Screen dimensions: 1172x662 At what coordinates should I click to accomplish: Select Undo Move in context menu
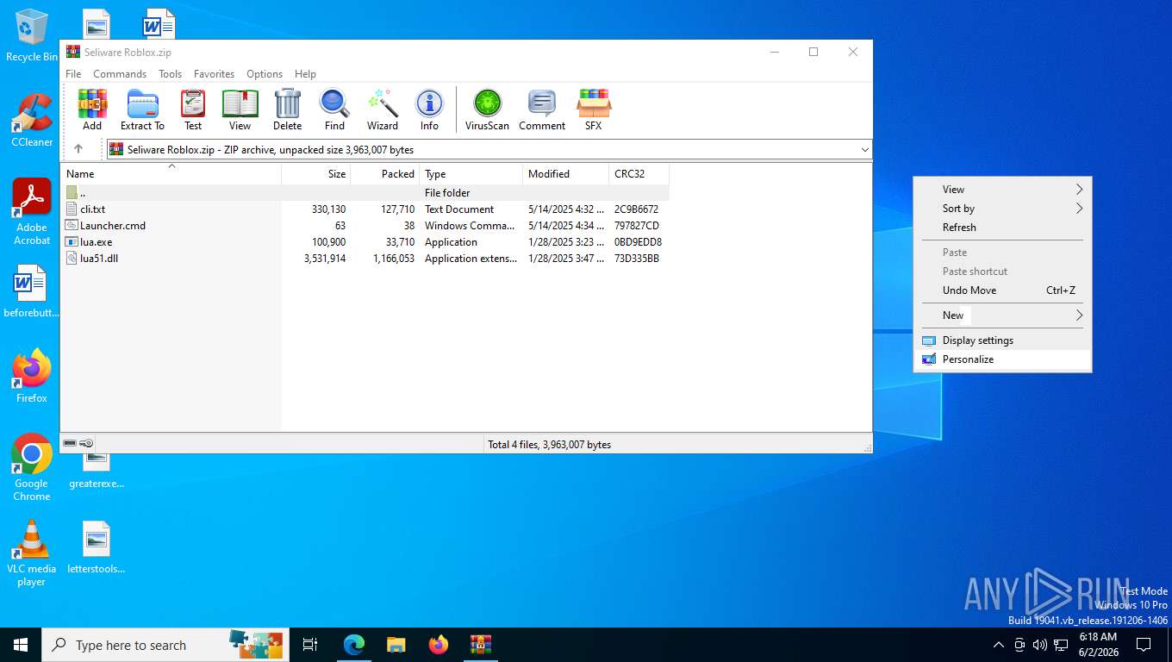click(x=1002, y=290)
